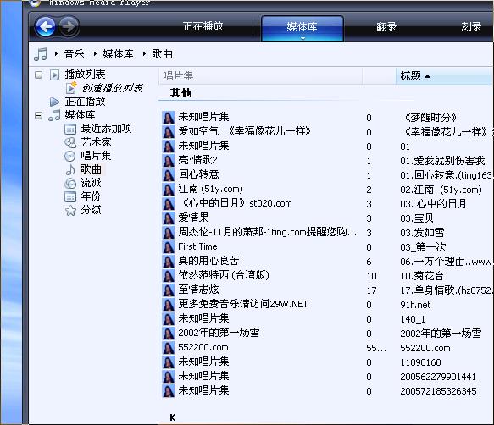
Task: Click the 创建播放列表 icon with star
Action: tap(71, 88)
